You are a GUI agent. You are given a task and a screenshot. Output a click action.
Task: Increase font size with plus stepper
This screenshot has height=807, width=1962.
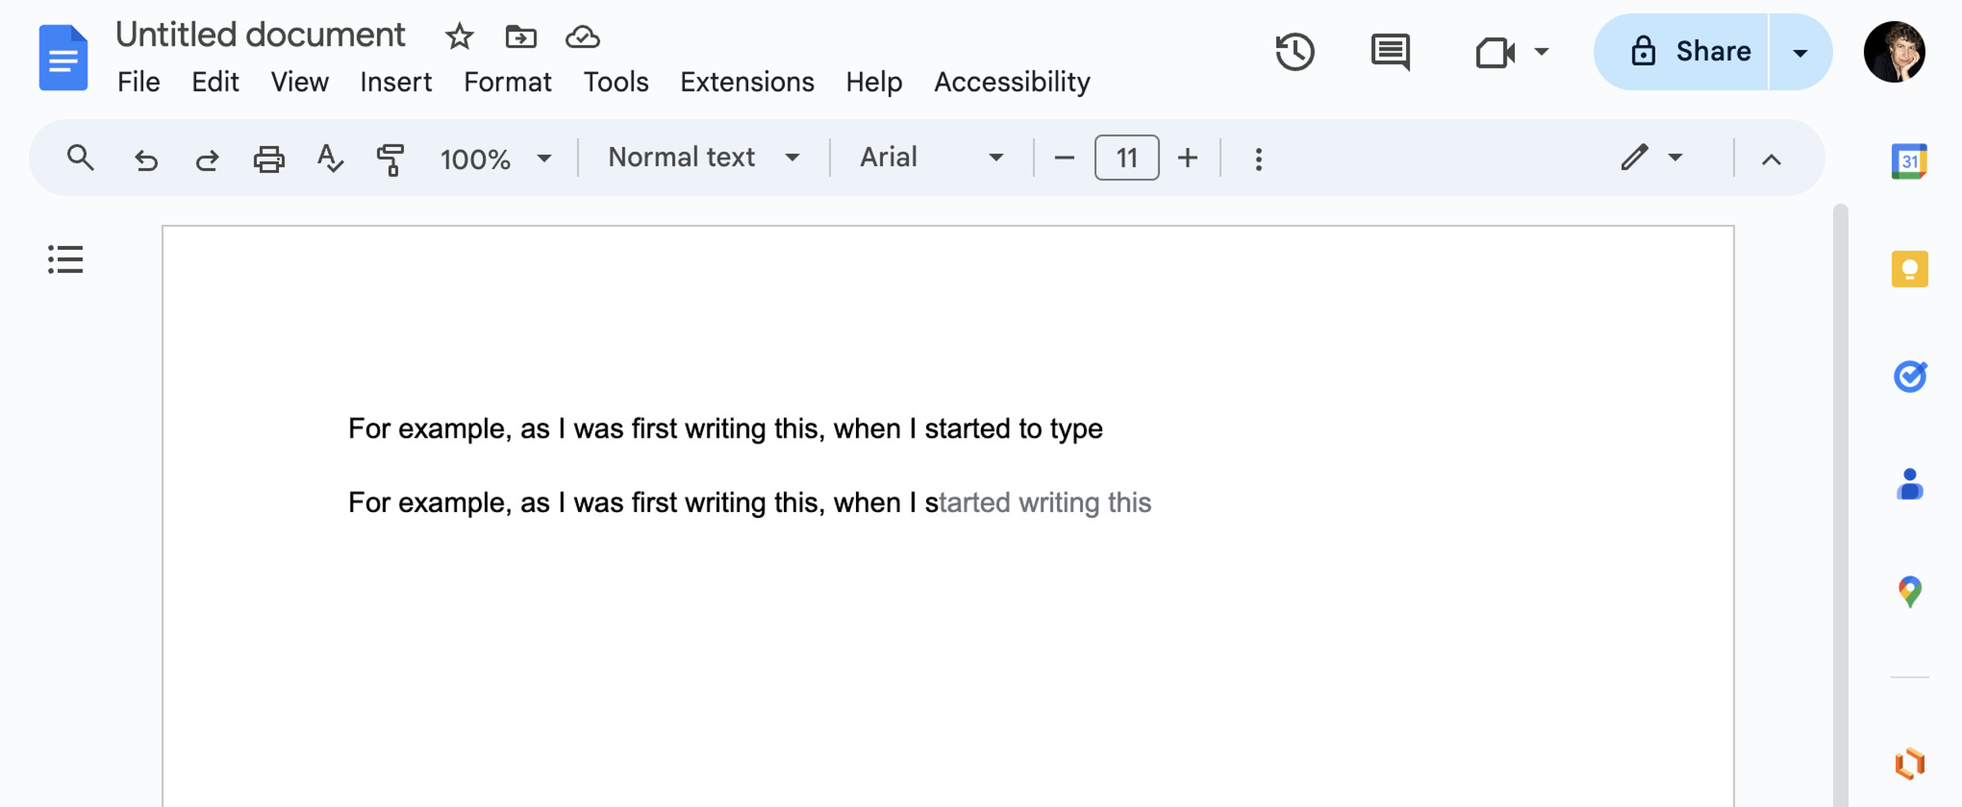tap(1187, 158)
